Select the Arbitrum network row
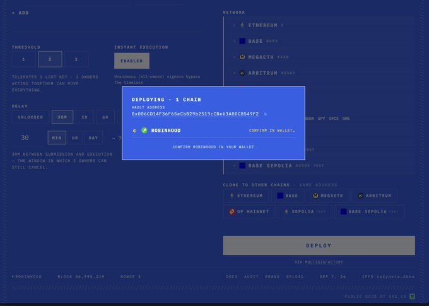 [x=320, y=73]
